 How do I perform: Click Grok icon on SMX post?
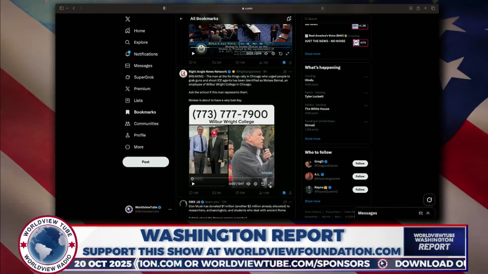pyautogui.click(x=285, y=202)
